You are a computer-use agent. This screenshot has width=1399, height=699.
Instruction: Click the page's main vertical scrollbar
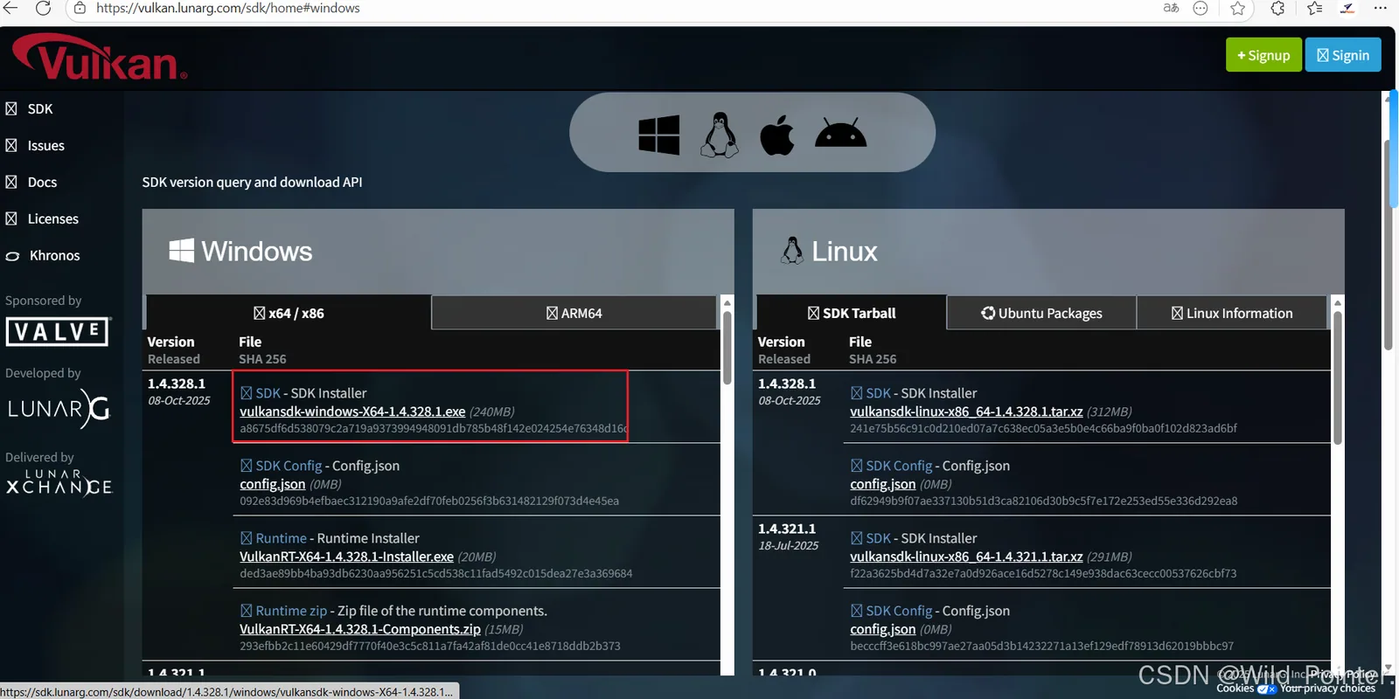pos(1389,245)
